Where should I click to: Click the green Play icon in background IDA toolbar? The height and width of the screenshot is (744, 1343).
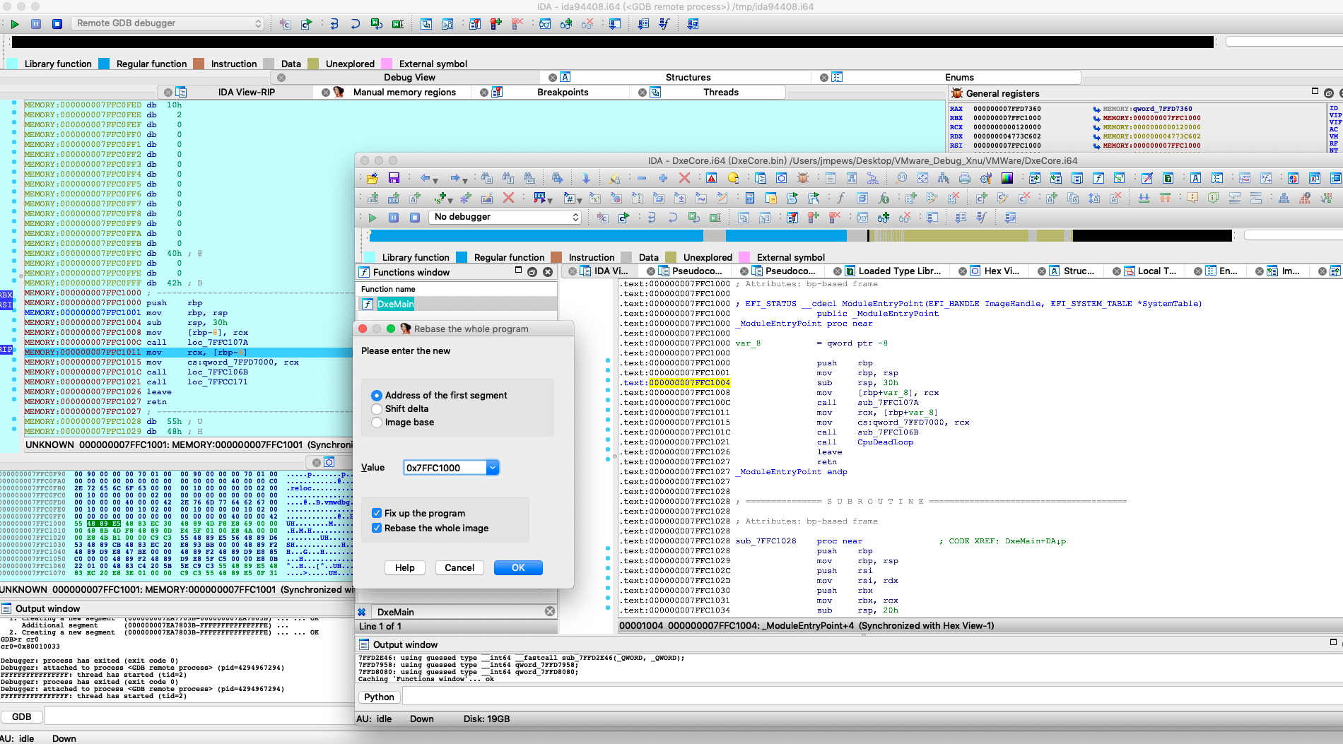pyautogui.click(x=15, y=24)
